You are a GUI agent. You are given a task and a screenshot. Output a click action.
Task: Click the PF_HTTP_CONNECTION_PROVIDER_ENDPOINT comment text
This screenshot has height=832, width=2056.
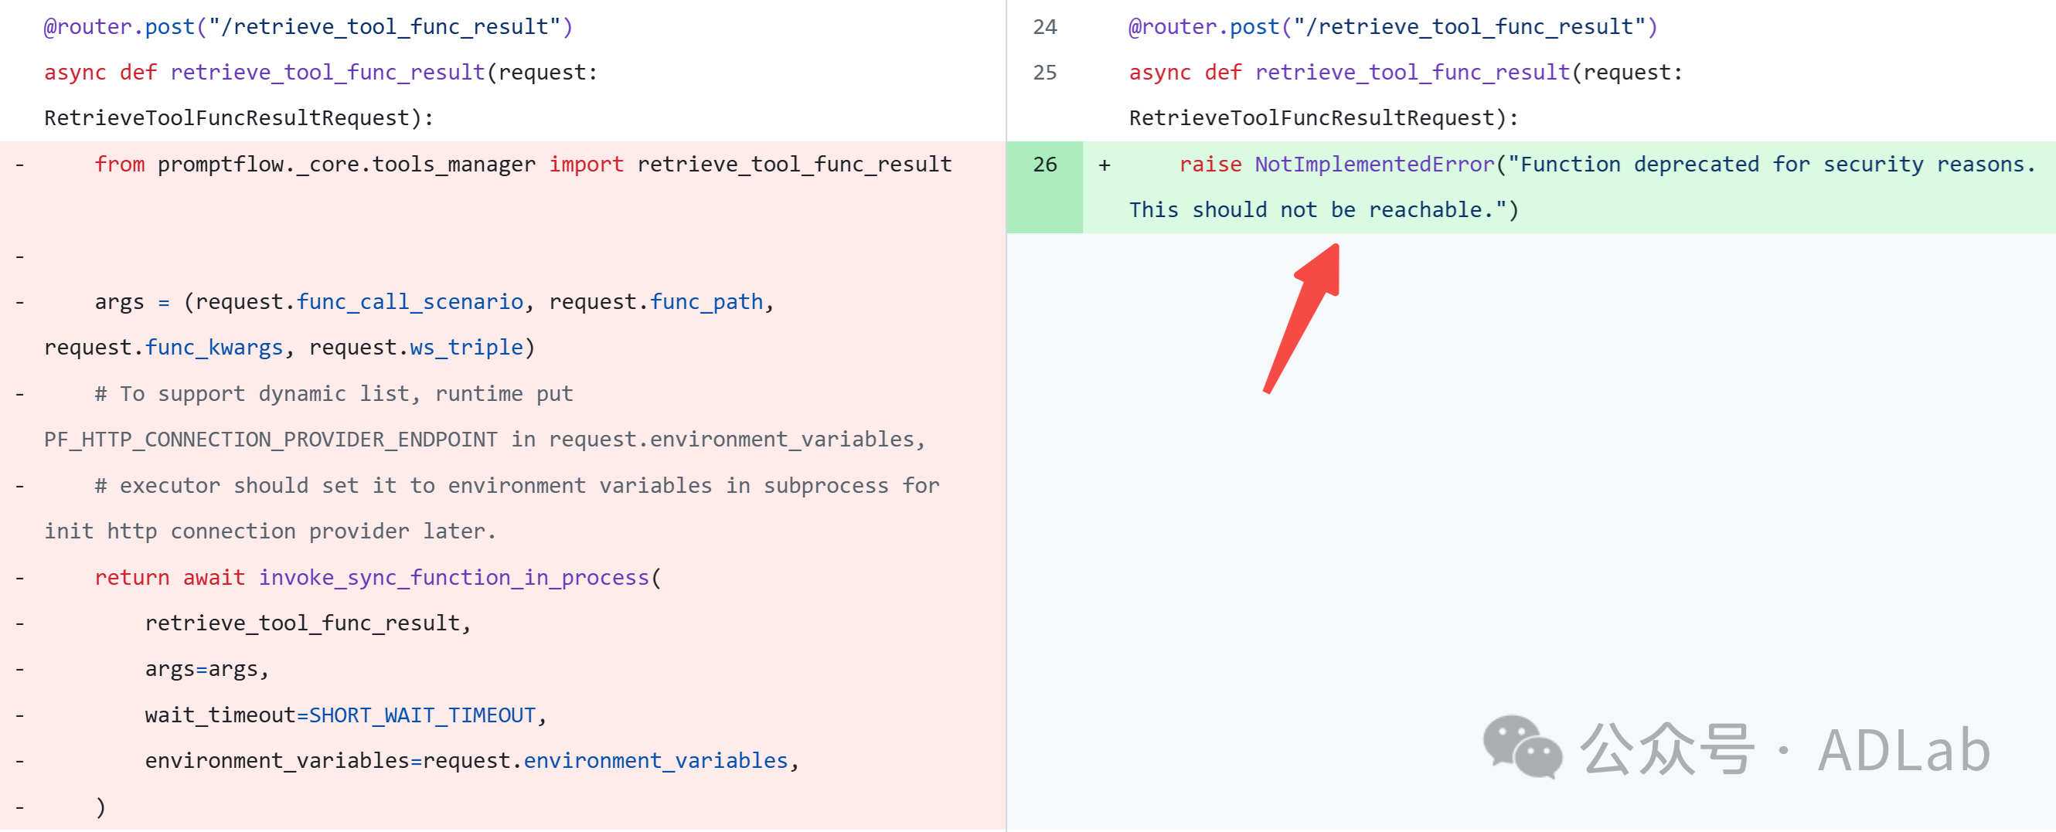coord(271,440)
